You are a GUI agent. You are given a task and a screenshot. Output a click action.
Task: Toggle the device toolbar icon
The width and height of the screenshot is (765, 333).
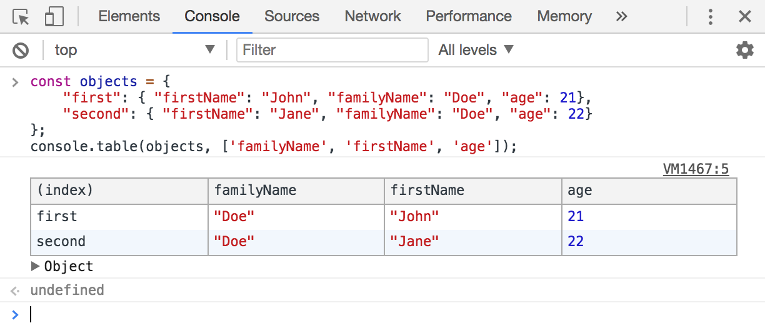54,17
